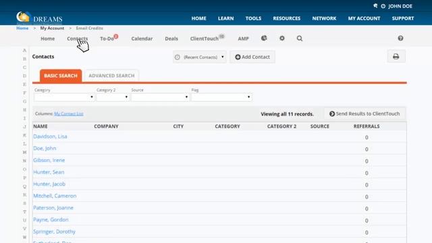Click the search magnifier icon
The image size is (432, 243).
click(x=300, y=38)
